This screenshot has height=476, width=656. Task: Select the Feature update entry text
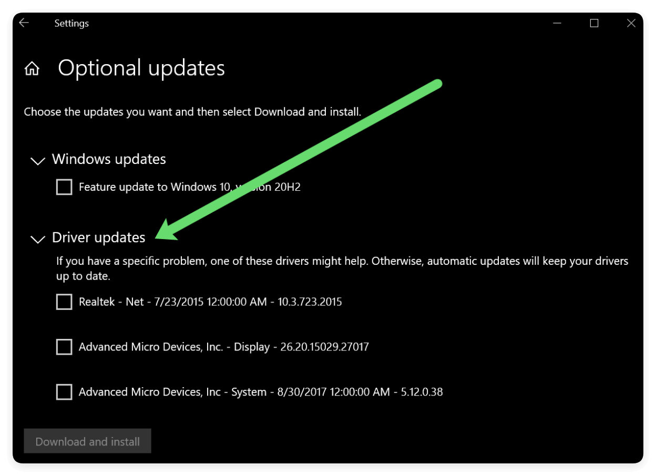[189, 187]
